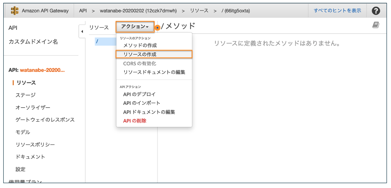The height and width of the screenshot is (188, 391).
Task: Select リソースの作成 from the menu
Action: tap(154, 54)
